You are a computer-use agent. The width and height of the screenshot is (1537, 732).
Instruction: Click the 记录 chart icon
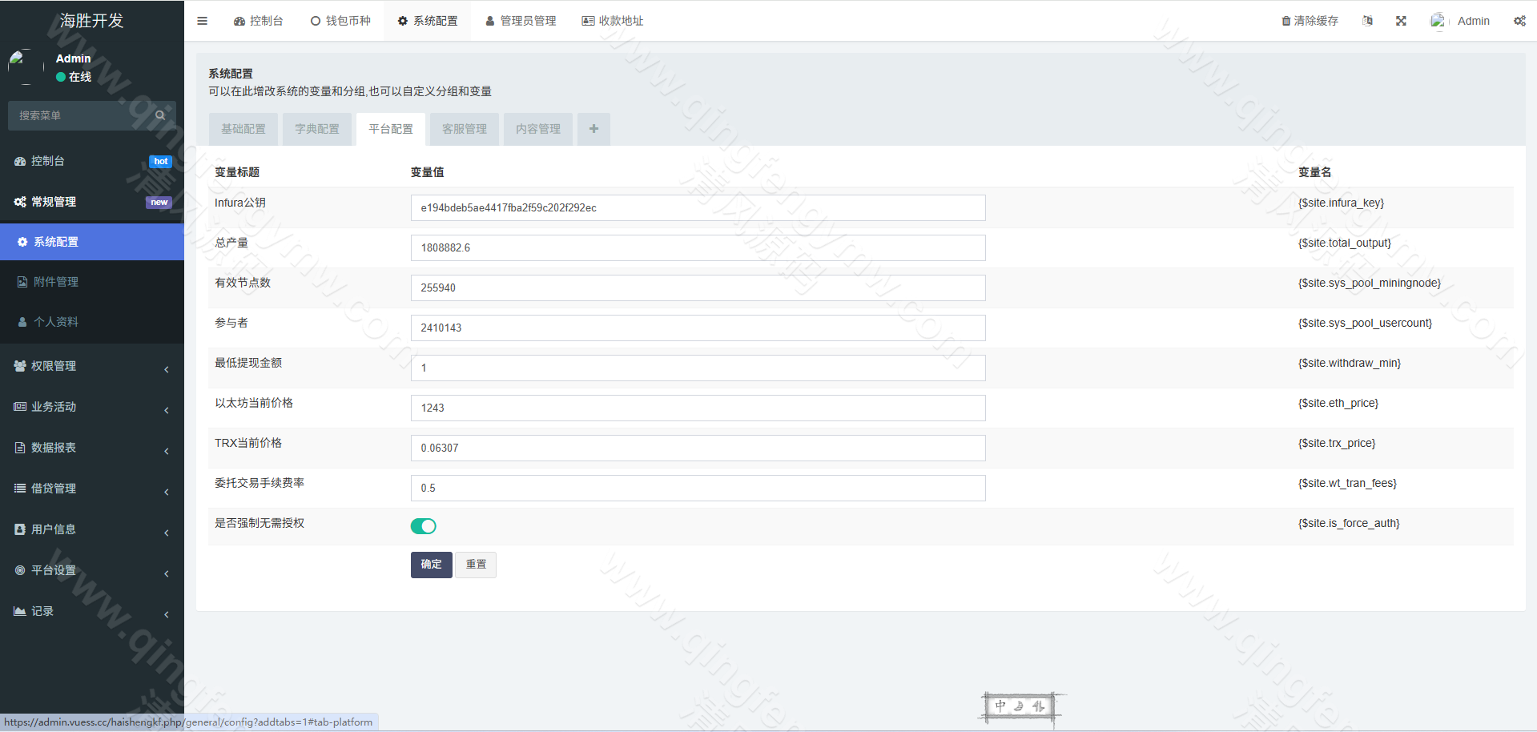[20, 611]
